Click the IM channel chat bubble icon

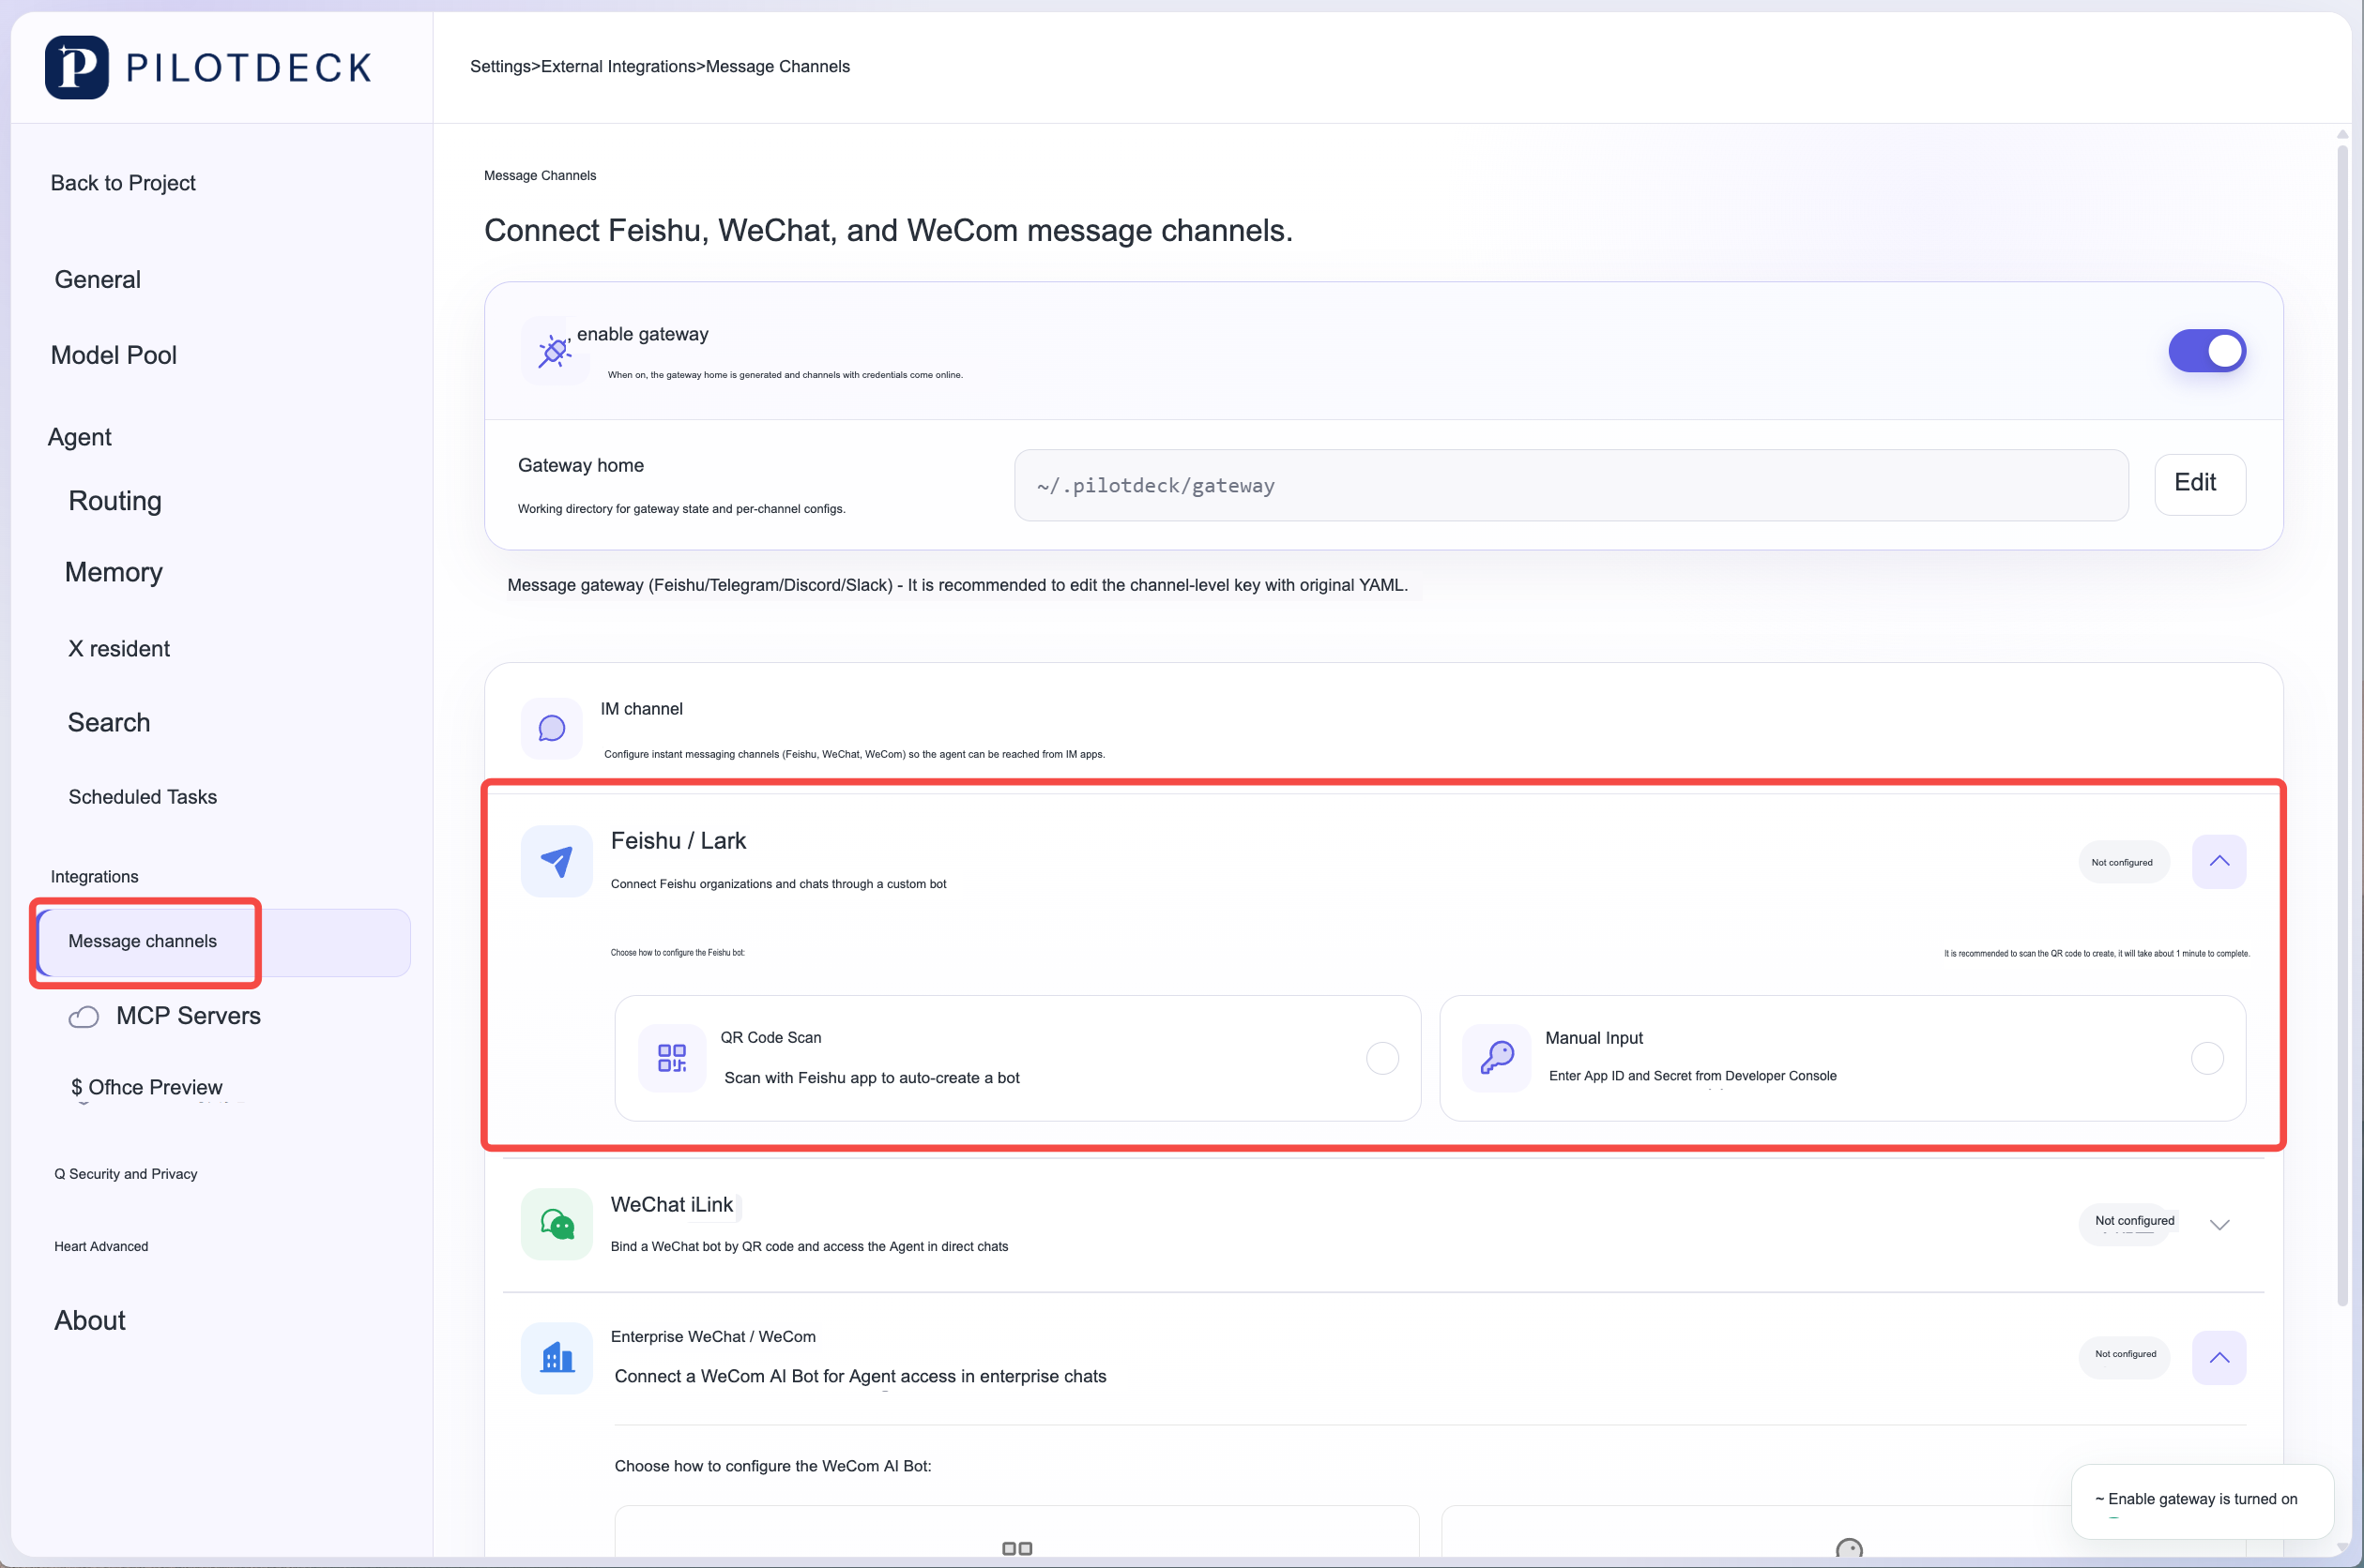(551, 728)
